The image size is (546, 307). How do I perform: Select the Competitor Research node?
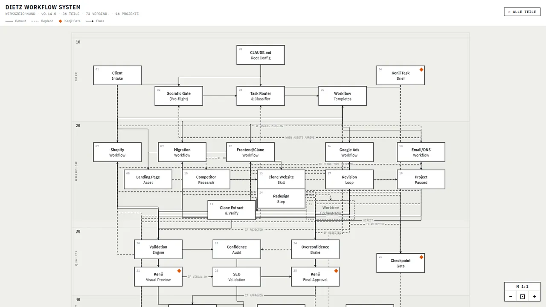point(206,180)
